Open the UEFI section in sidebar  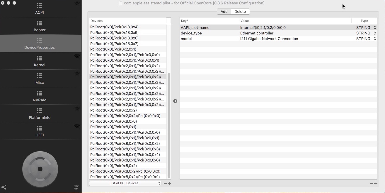pyautogui.click(x=40, y=131)
